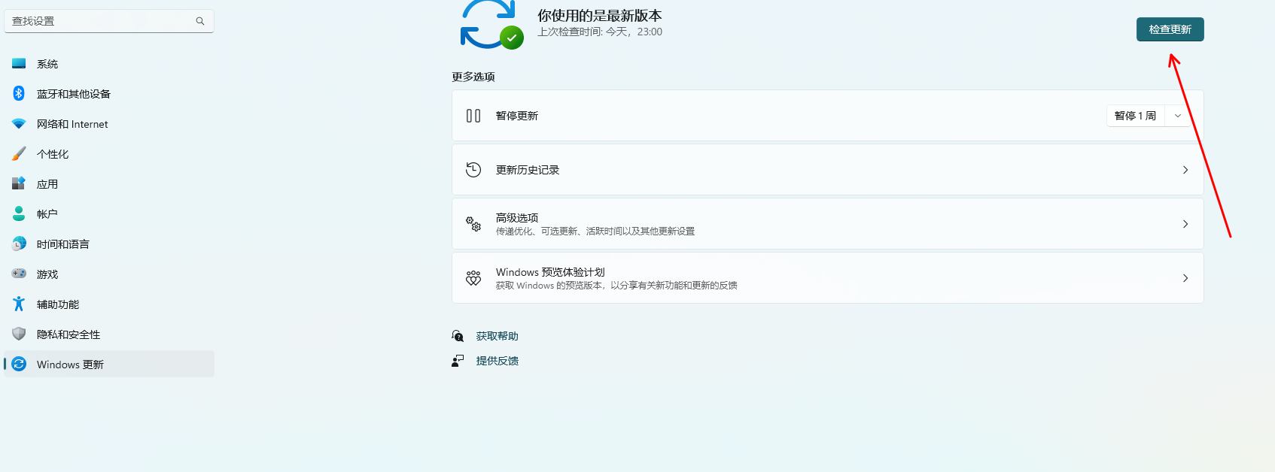Focus the 查找设置 search field
1275x472 pixels.
pos(109,21)
